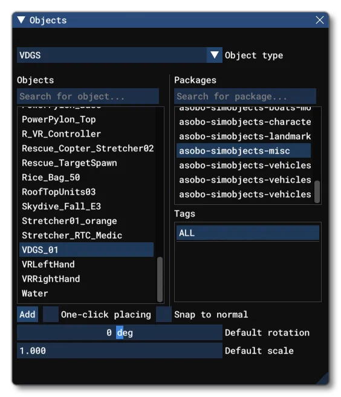The image size is (341, 397).
Task: Focus the Search for package field
Action: [x=245, y=96]
